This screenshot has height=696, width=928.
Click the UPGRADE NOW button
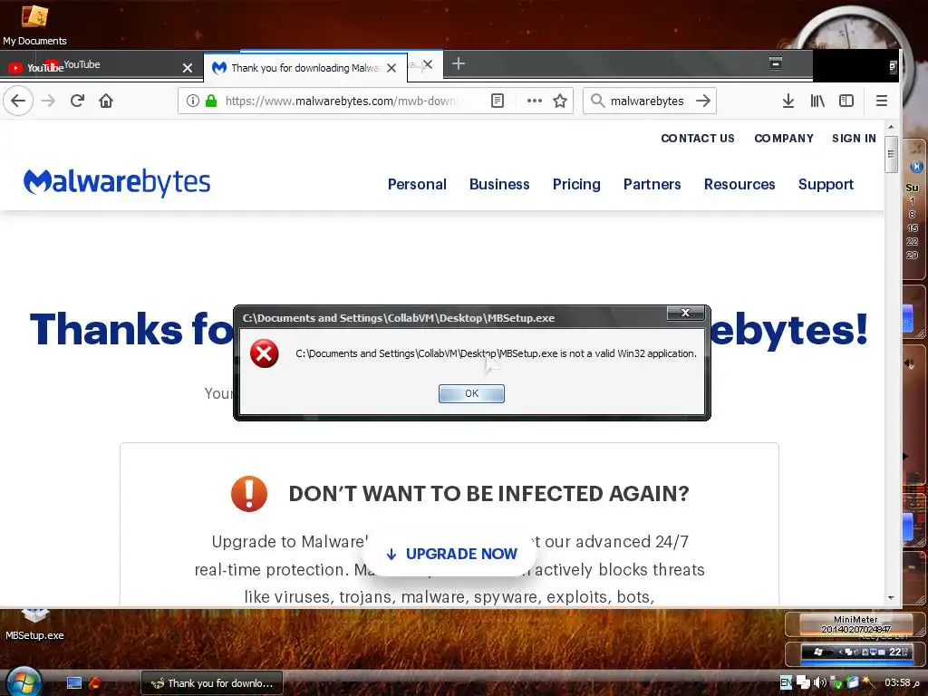point(451,554)
